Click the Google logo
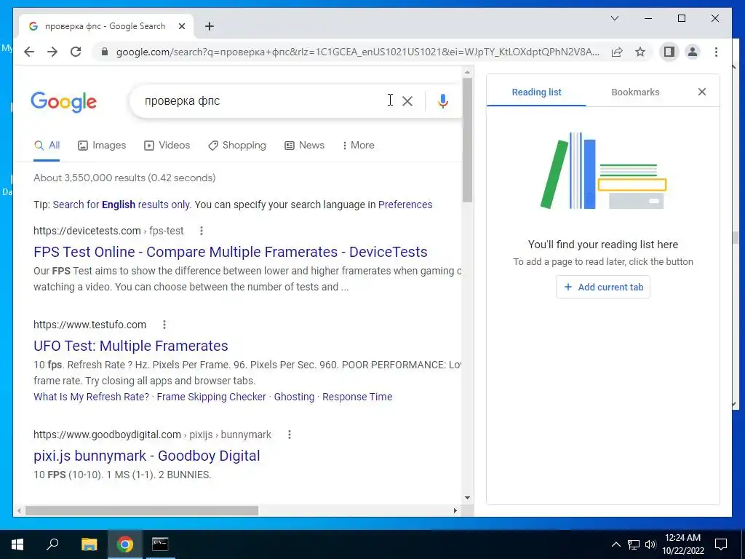Screen dimensions: 745x559 coord(64,101)
